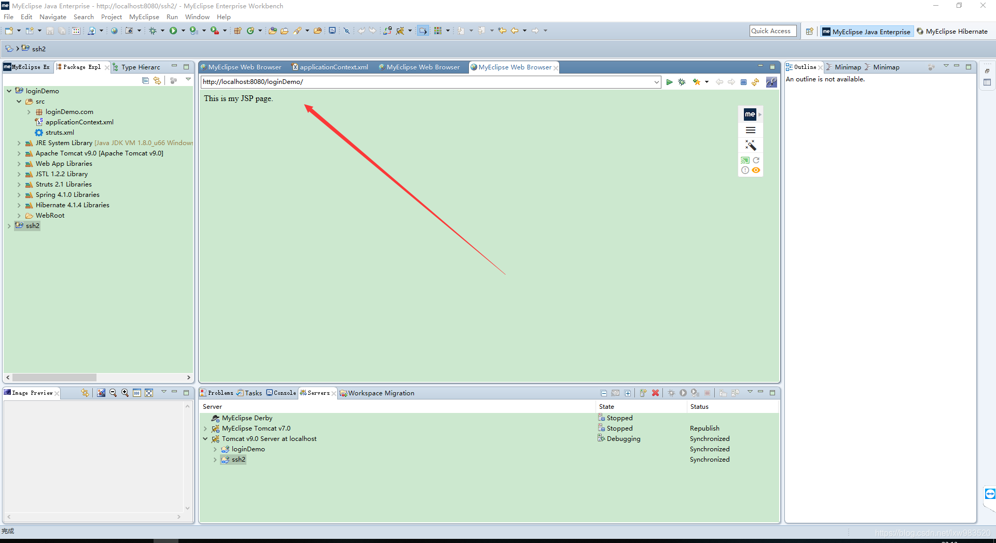Image resolution: width=996 pixels, height=543 pixels.
Task: Click the Debug bug icon in main toolbar
Action: 153,31
